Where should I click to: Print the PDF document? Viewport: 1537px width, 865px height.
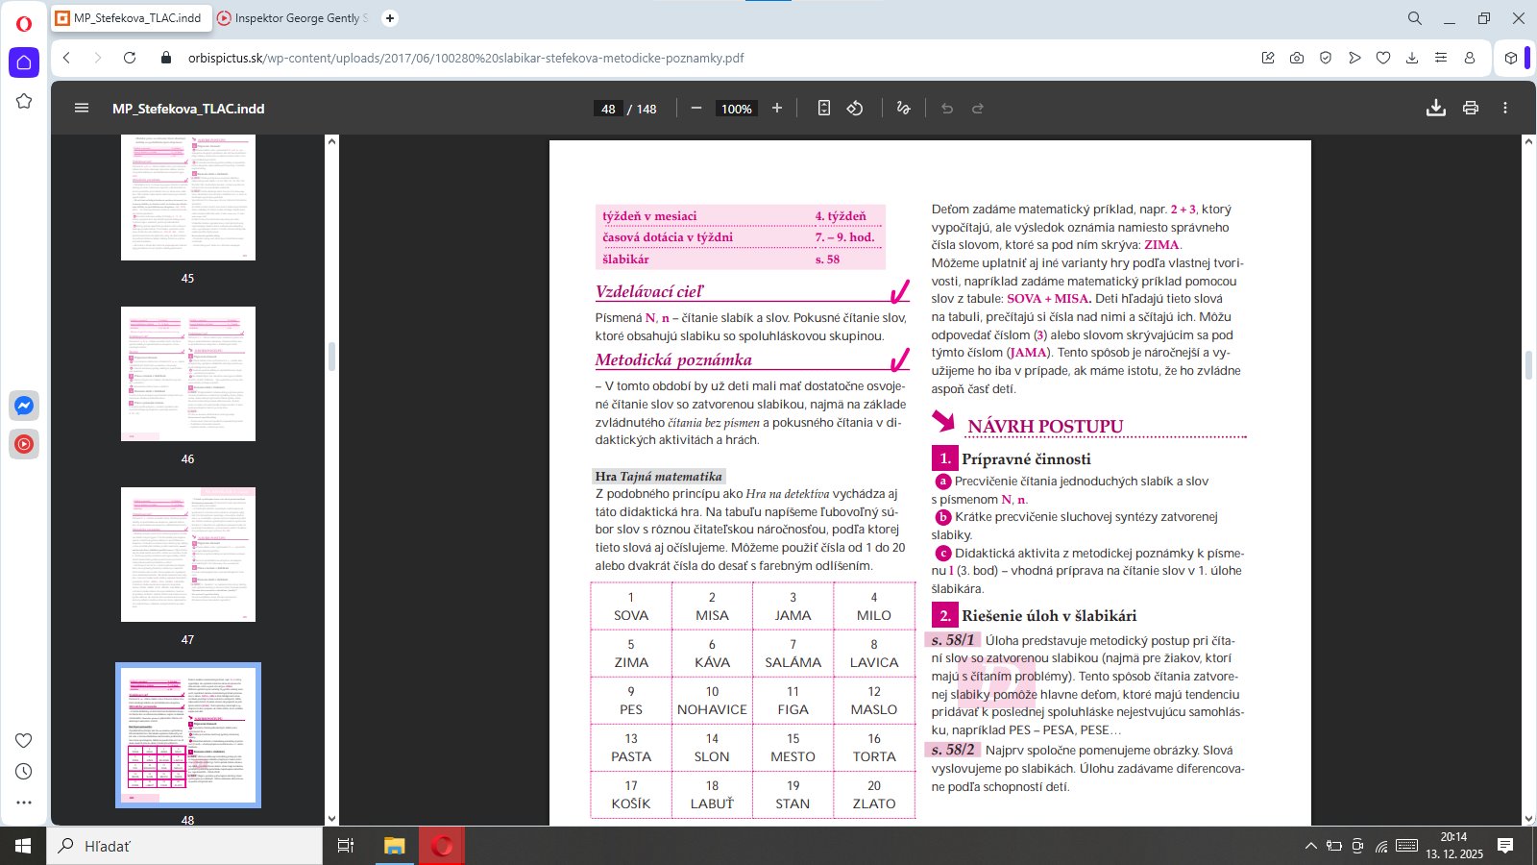pyautogui.click(x=1470, y=109)
